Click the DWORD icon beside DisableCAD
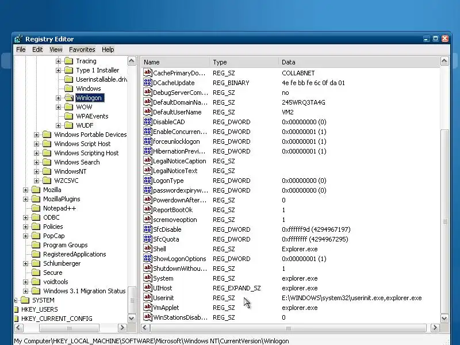Viewport: 460px width, 345px height. click(148, 121)
